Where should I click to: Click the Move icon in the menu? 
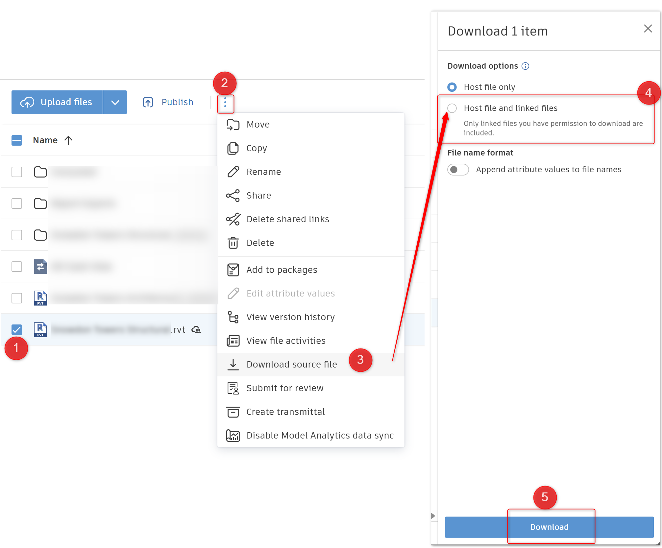point(233,125)
